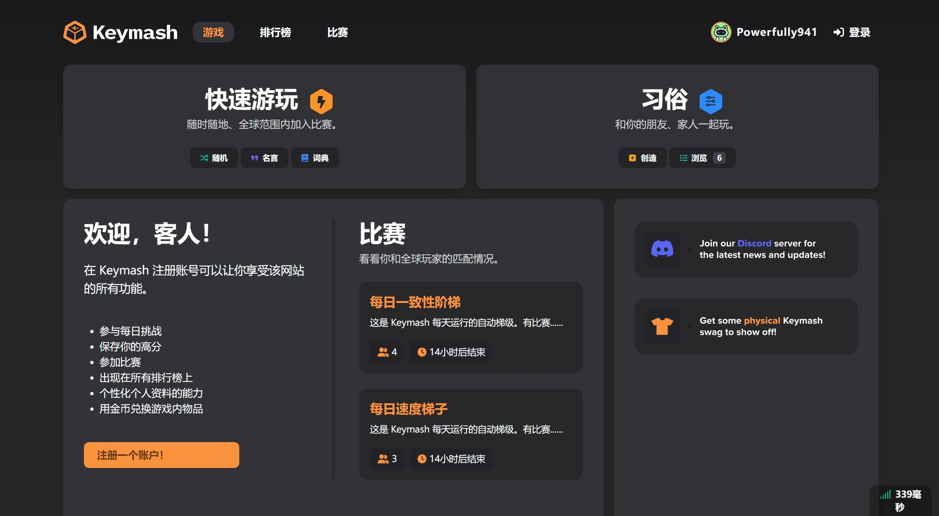The width and height of the screenshot is (939, 516).
Task: Click the 个性化个人资料的能力 list item
Action: (151, 393)
